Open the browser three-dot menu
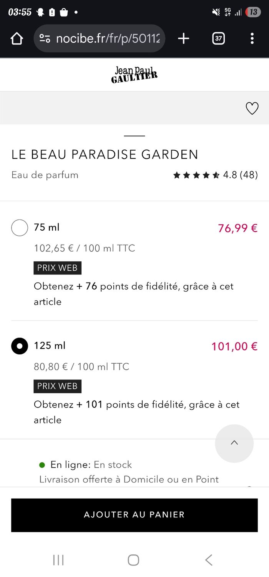This screenshot has width=269, height=577. [252, 38]
